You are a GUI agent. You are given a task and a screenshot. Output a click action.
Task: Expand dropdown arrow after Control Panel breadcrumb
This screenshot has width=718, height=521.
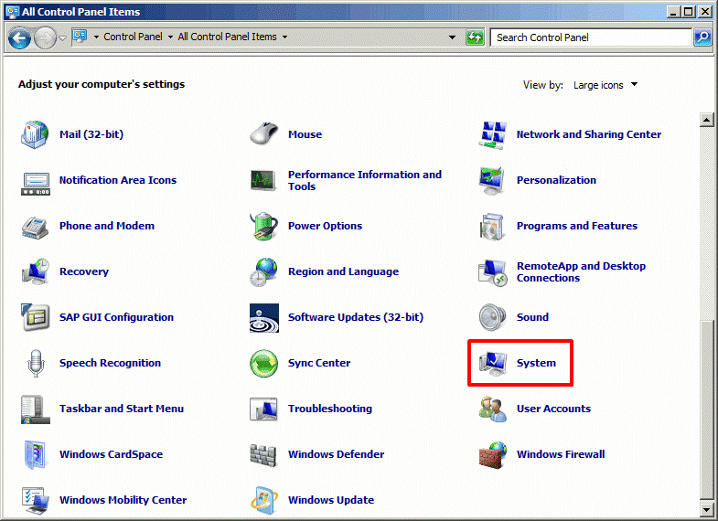coord(170,37)
